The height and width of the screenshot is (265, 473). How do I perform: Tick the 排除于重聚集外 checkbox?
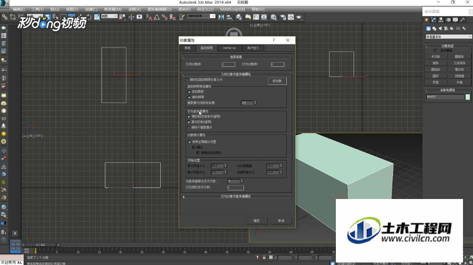(x=189, y=127)
